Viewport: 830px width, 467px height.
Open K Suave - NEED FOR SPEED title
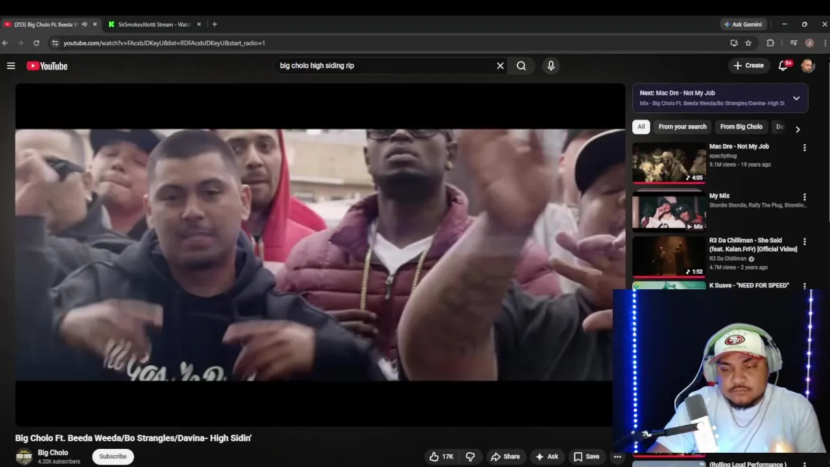(x=749, y=285)
